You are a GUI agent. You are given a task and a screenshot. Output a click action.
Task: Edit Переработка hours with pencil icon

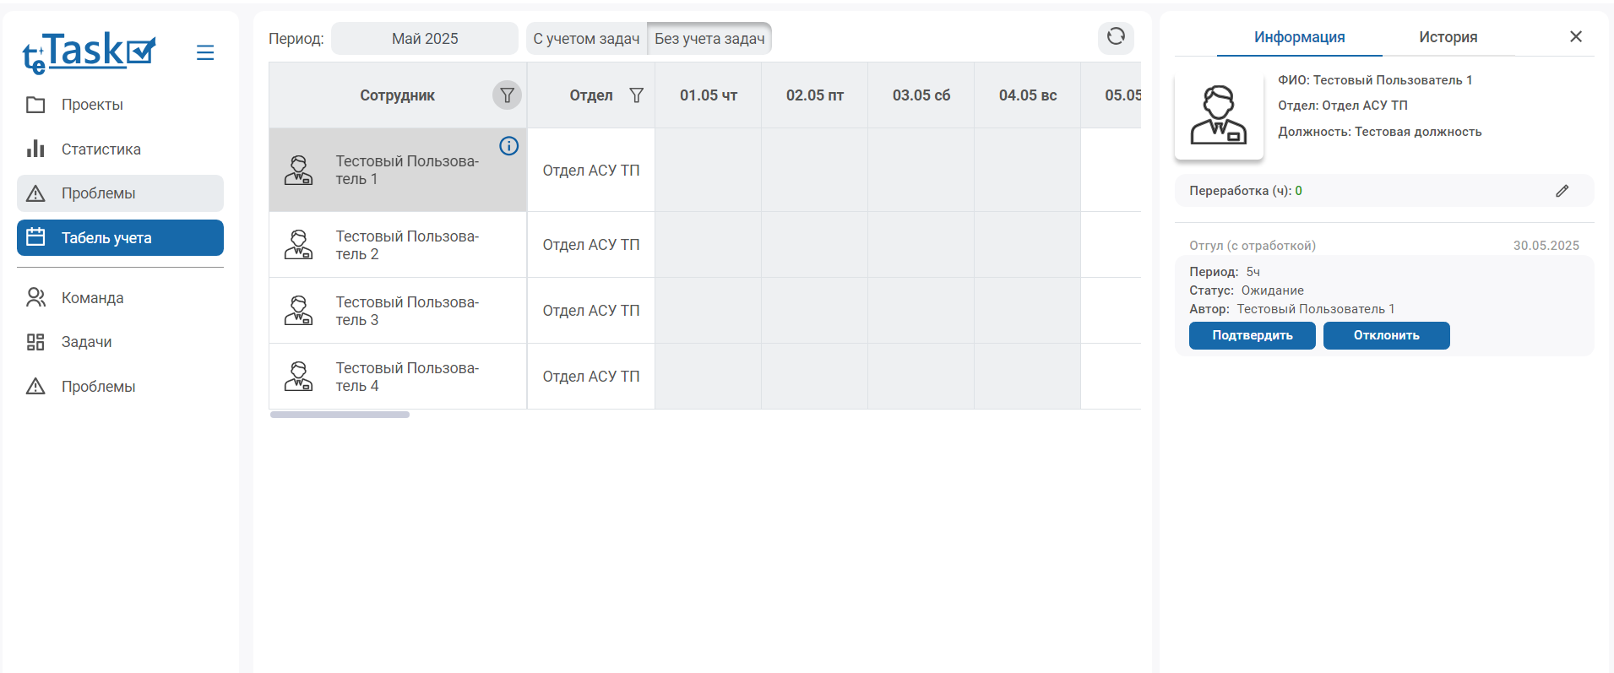pyautogui.click(x=1562, y=191)
